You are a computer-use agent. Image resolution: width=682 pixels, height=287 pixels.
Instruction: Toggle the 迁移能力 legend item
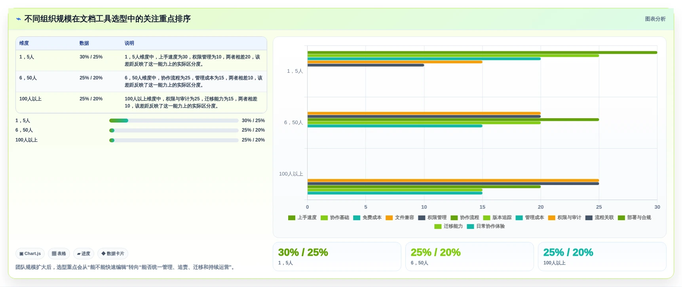coord(448,227)
